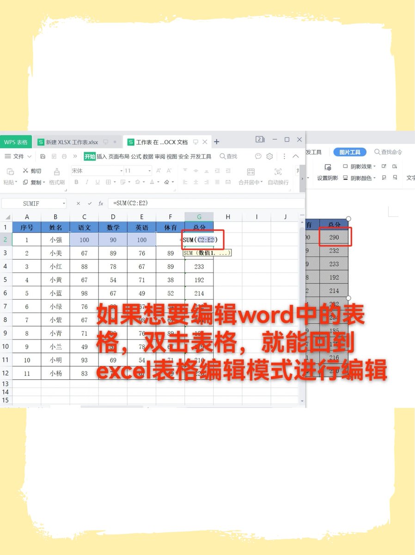Click the fill color bucket swatch
415x555 pixels.
[137, 182]
